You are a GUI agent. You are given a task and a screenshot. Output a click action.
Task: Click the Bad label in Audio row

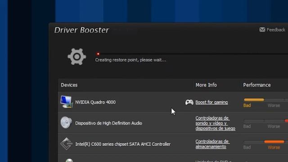click(x=247, y=126)
